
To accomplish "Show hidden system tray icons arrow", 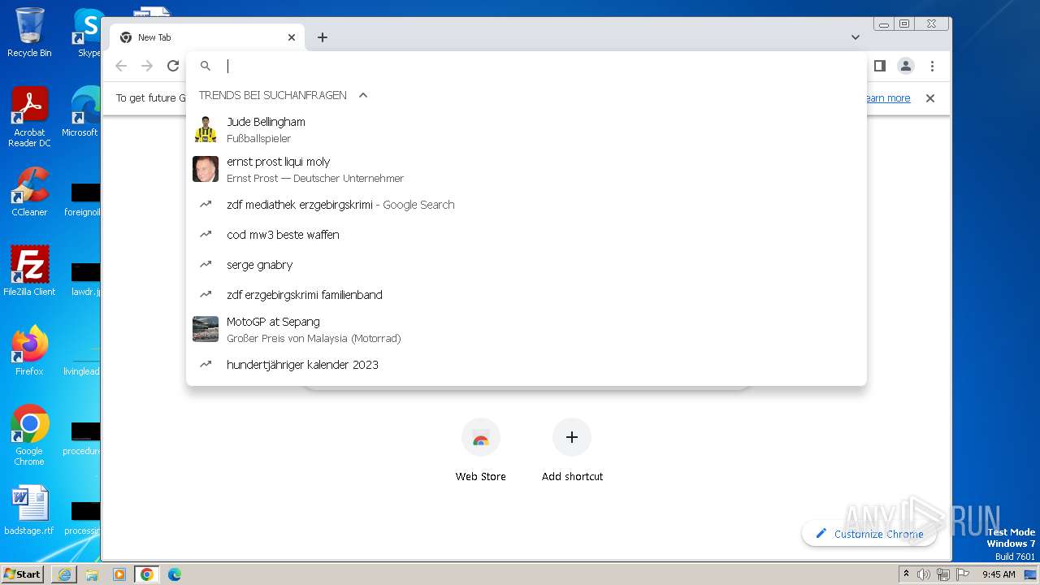I will coord(907,574).
